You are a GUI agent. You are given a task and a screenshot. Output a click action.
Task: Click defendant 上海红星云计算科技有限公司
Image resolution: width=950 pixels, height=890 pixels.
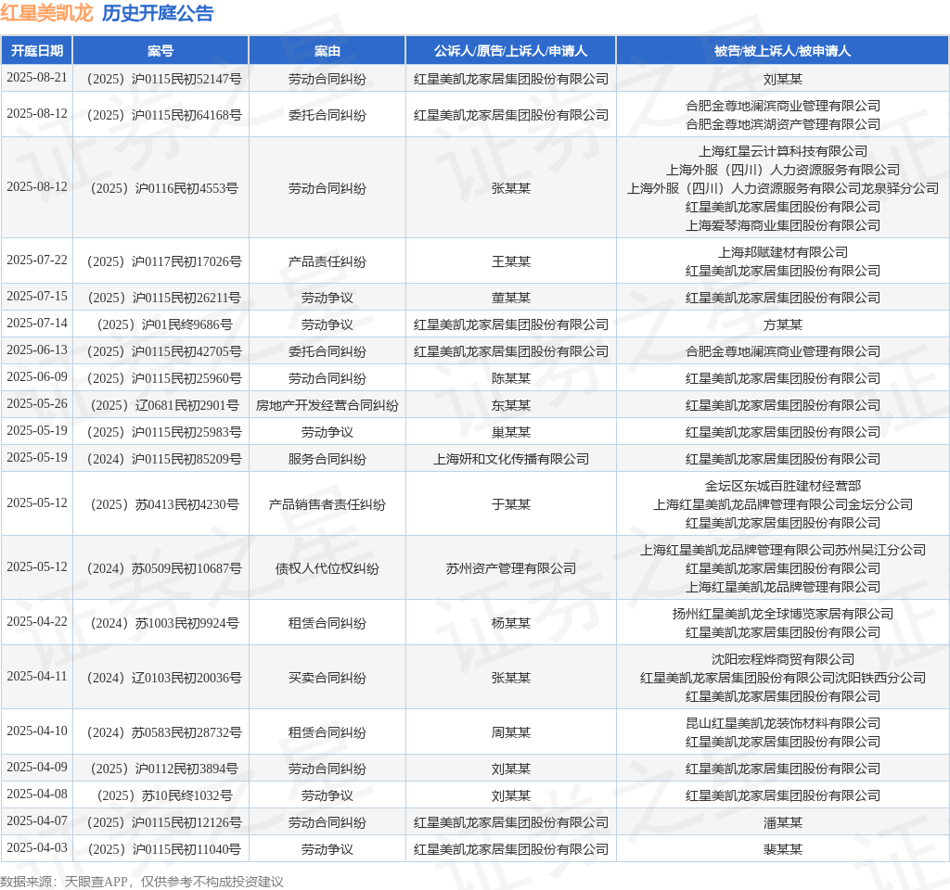(x=783, y=151)
